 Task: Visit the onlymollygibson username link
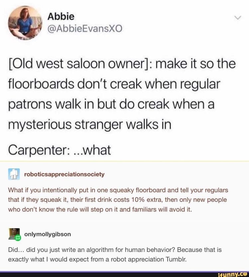(x=48, y=234)
